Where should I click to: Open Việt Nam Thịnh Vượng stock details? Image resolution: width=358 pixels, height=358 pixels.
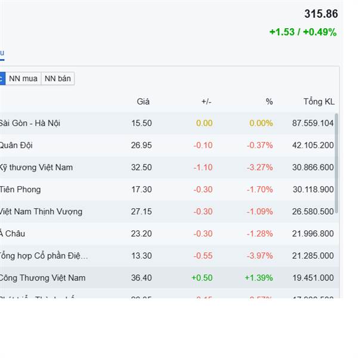pyautogui.click(x=41, y=212)
